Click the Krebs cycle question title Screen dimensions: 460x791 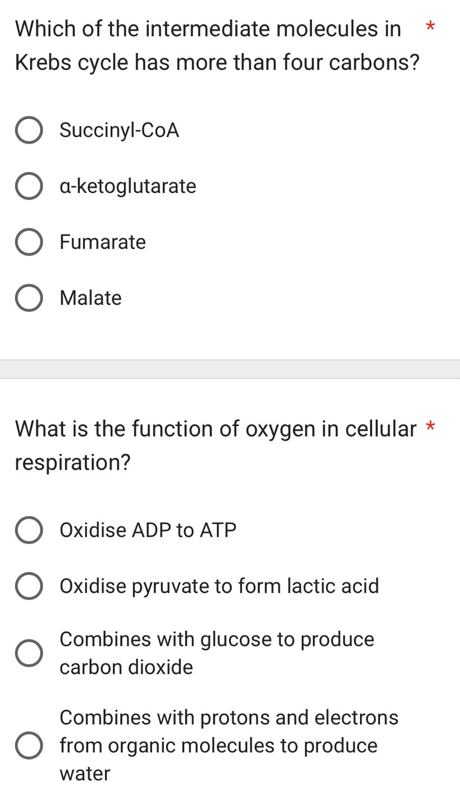tap(212, 45)
